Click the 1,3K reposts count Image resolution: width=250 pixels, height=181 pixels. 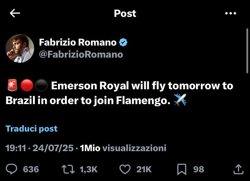pos(88,169)
